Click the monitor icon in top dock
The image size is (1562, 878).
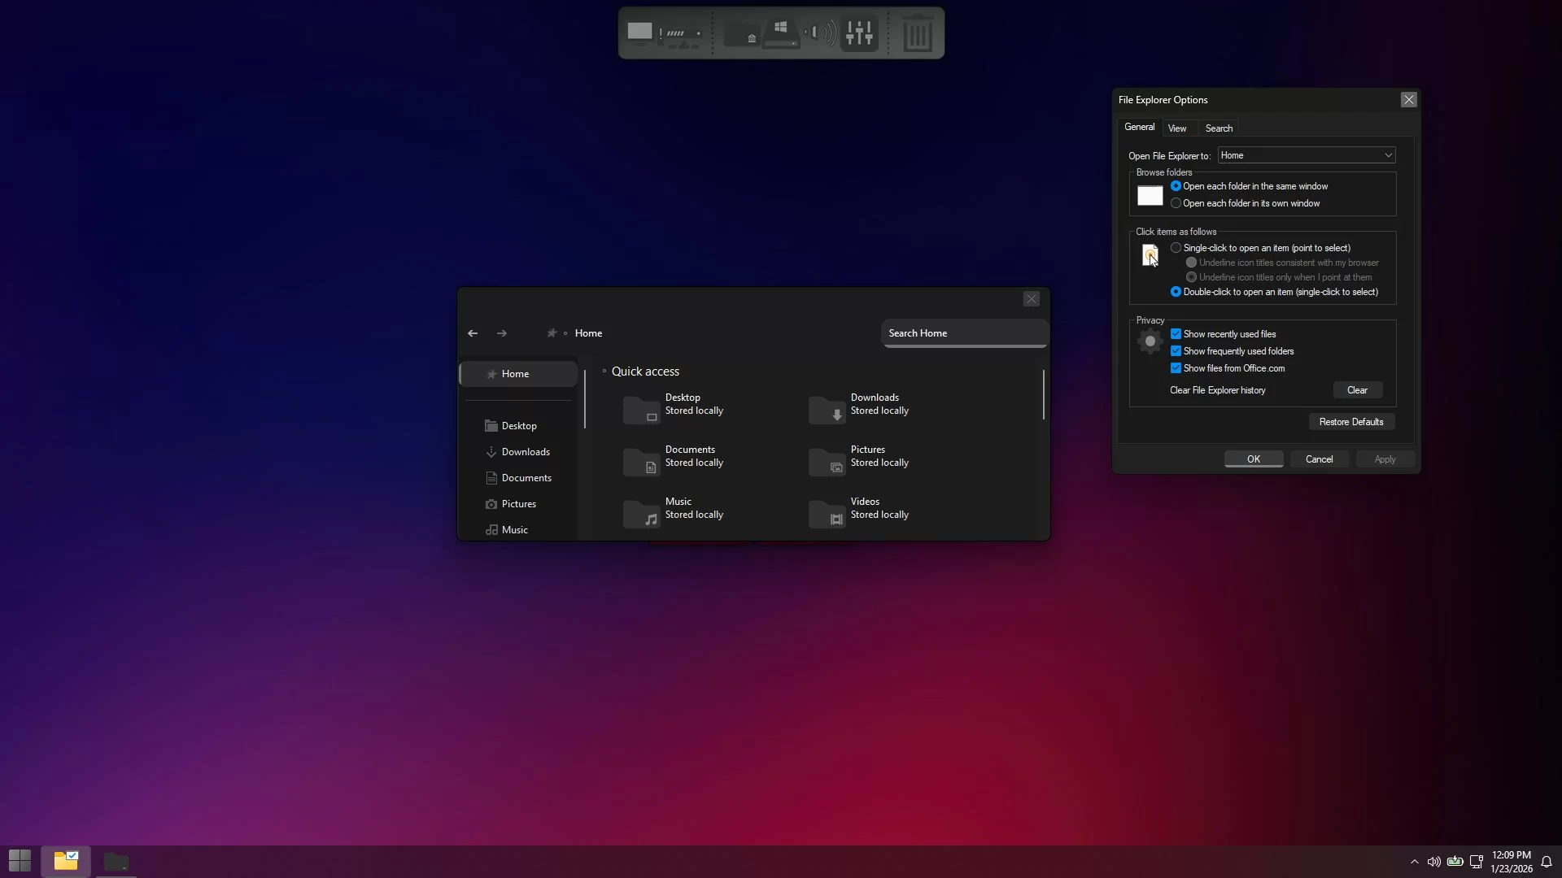pyautogui.click(x=639, y=33)
